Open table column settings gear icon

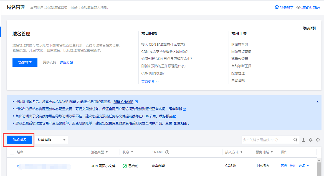click(x=311, y=140)
